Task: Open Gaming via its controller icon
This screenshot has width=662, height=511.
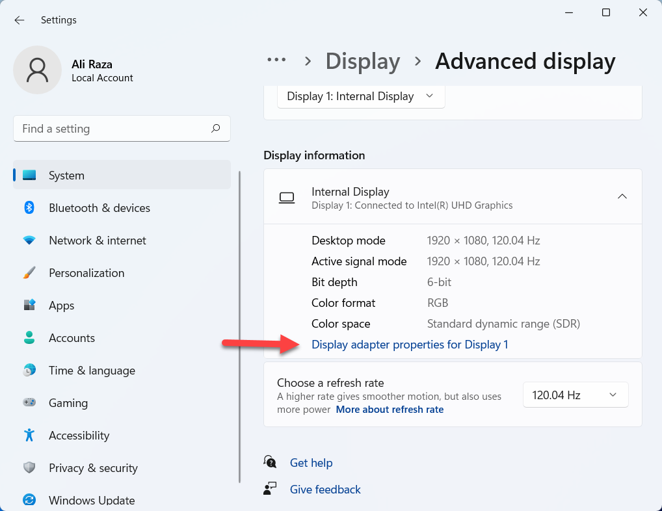Action: coord(29,402)
